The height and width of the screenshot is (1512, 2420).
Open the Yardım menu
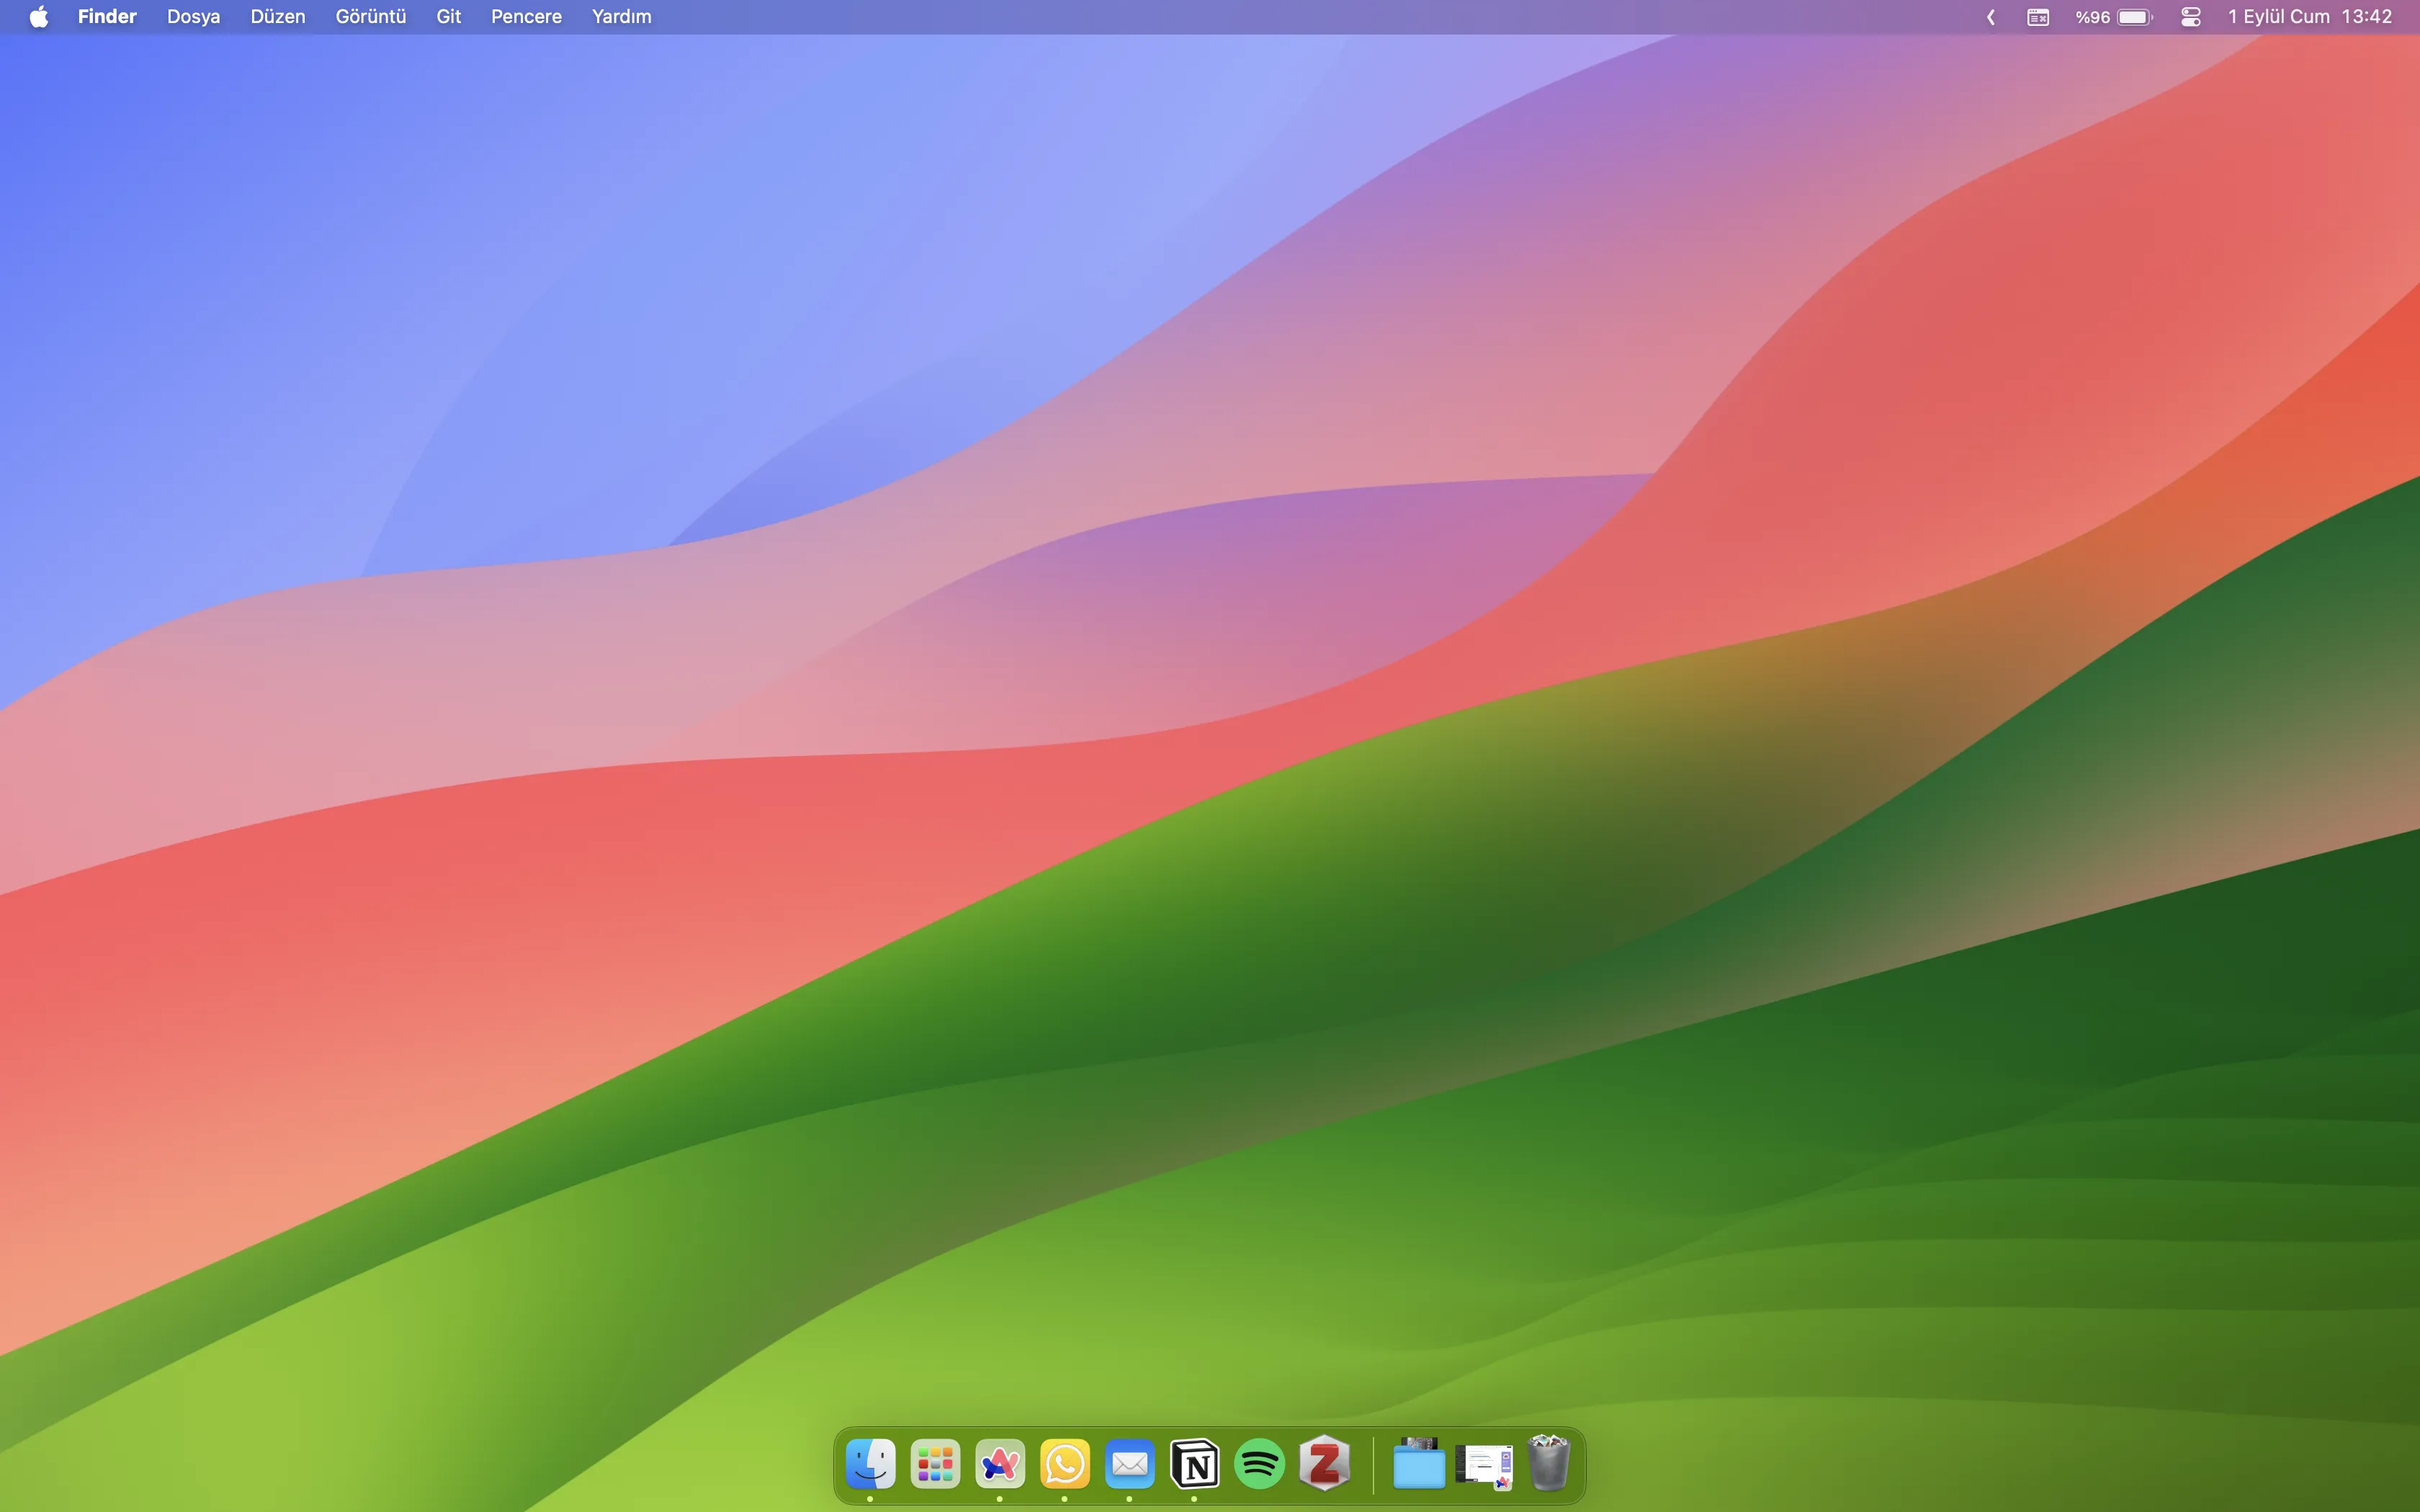[621, 17]
